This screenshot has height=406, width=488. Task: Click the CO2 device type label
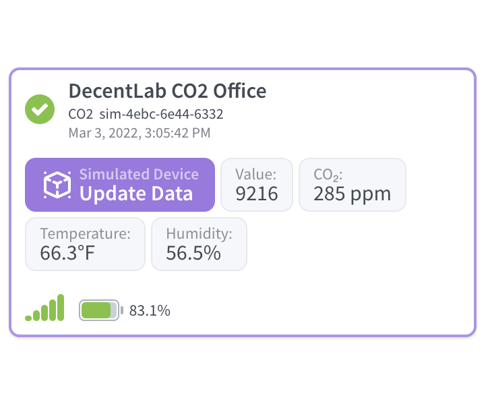(81, 114)
